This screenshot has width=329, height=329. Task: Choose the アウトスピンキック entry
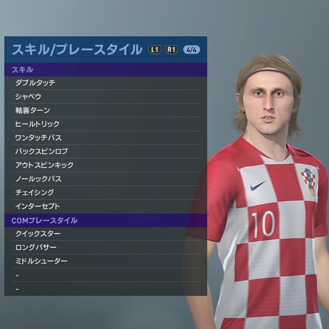106,165
